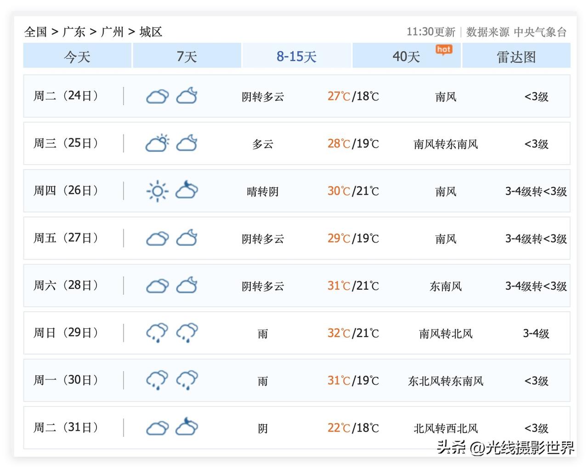Click the daytime cloudy icon for 周五（27日）
This screenshot has width=588, height=468.
[157, 239]
